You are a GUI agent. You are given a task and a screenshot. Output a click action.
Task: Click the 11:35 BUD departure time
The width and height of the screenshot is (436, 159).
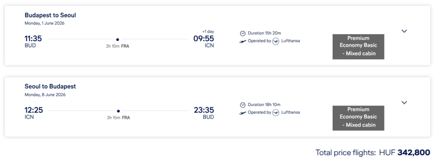[x=33, y=39]
